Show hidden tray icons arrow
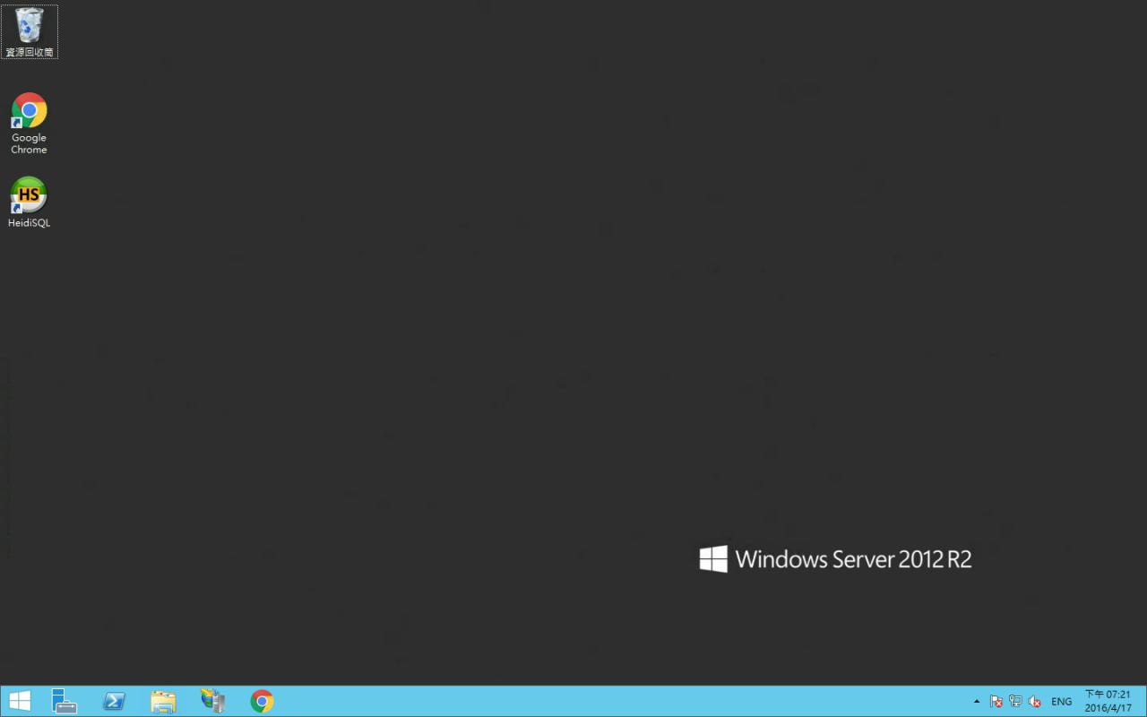The image size is (1147, 717). click(977, 701)
